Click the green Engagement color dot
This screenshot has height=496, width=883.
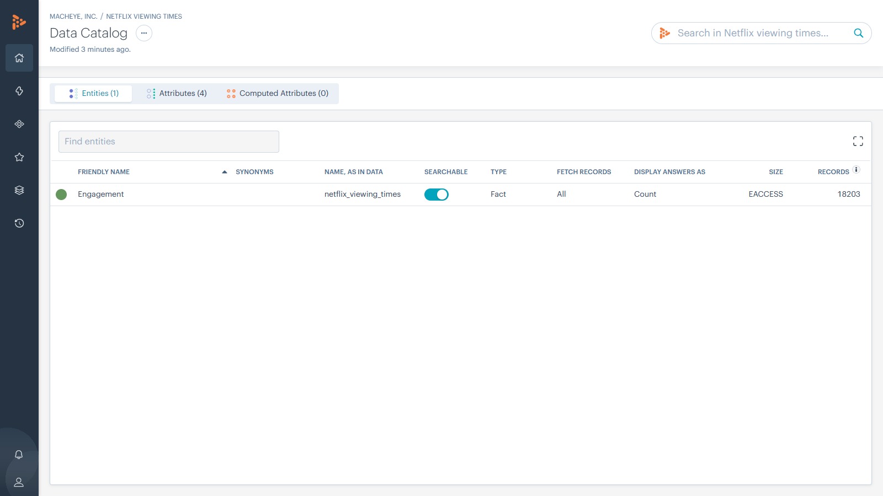[x=61, y=195]
